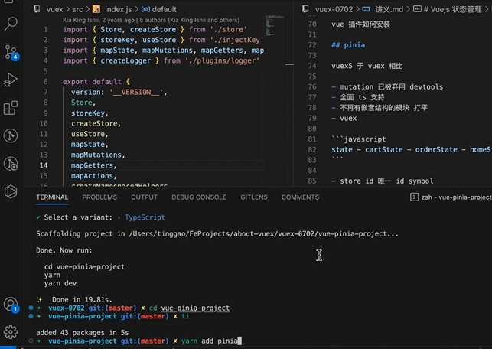Image resolution: width=492 pixels, height=349 pixels.
Task: Click the index.js breadcrumb item
Action: coord(119,9)
